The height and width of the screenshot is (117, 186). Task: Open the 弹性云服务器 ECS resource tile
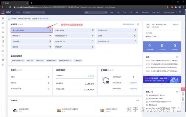pos(32,30)
